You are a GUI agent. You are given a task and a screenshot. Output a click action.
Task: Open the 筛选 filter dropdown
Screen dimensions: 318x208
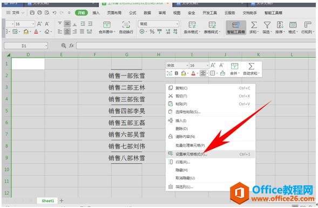(x=267, y=27)
